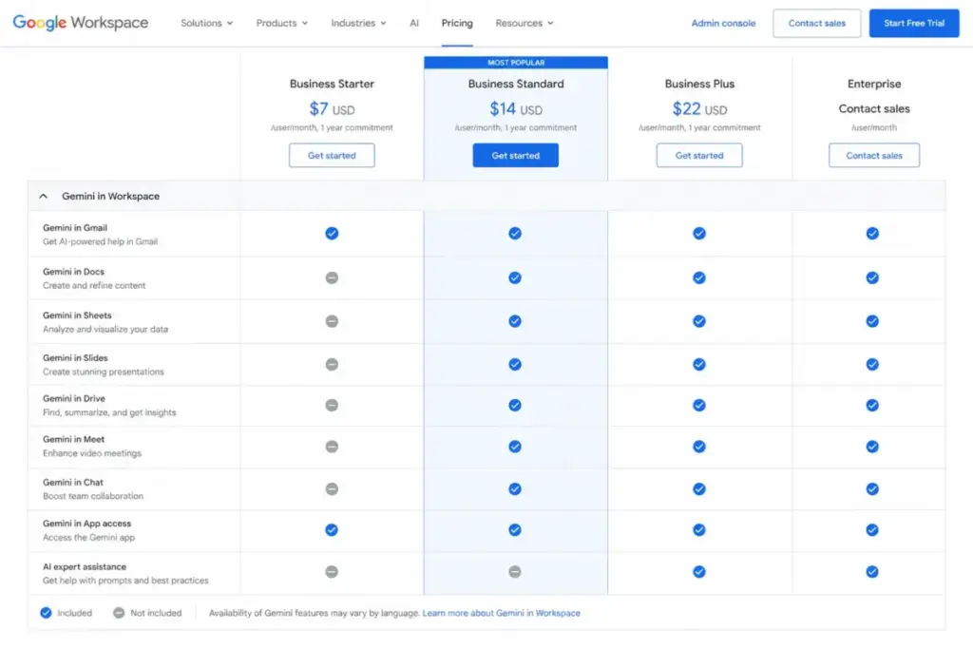This screenshot has width=973, height=649.
Task: Click Gemini in Meet checkmark for Enterprise
Action: [872, 447]
